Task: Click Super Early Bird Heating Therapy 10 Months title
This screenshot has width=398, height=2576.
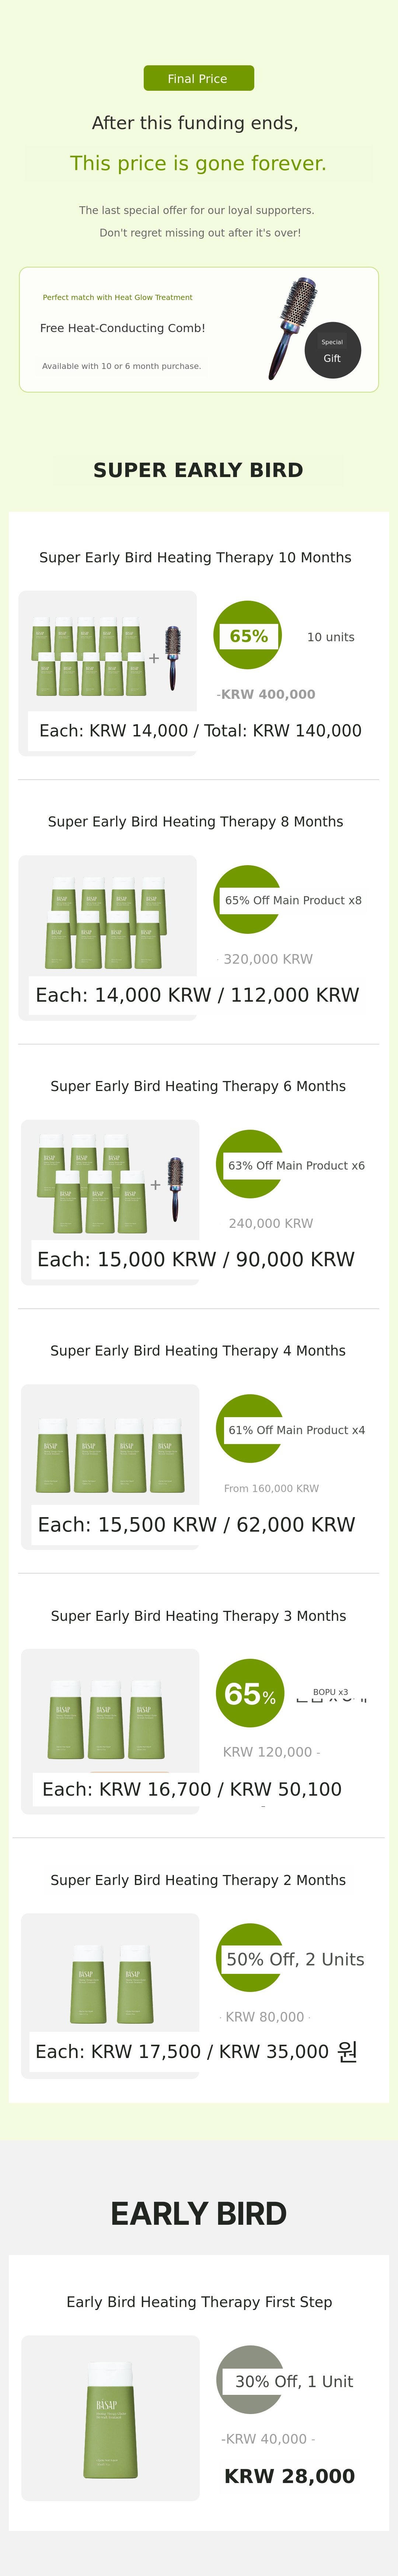Action: 195,557
